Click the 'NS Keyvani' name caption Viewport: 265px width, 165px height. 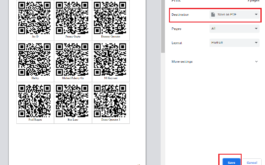tap(111, 78)
